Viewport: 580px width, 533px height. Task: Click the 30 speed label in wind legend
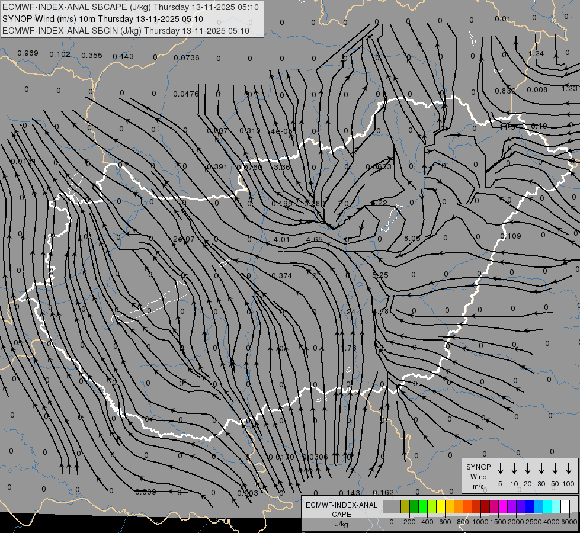pos(541,484)
